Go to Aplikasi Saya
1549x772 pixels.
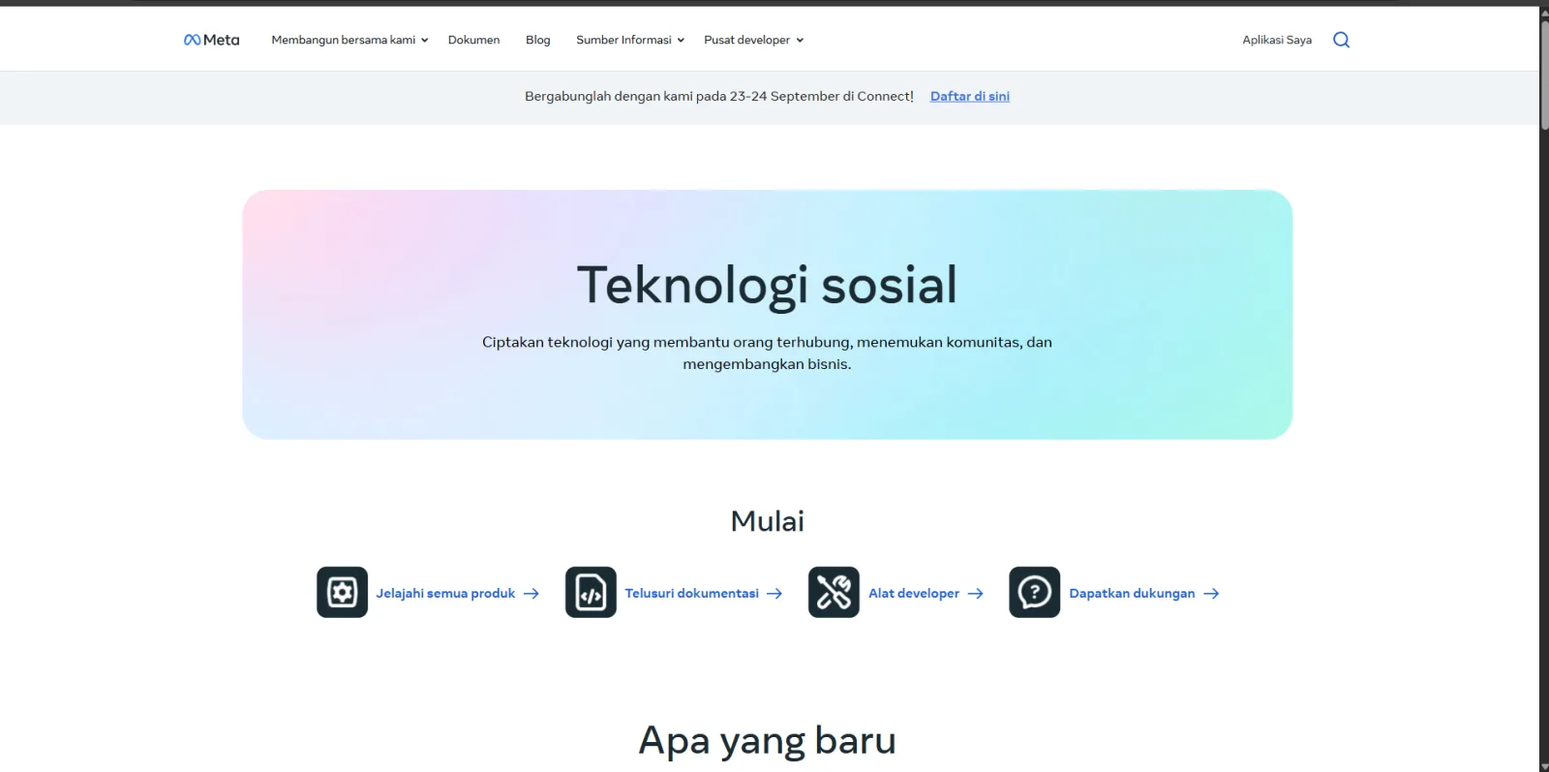tap(1277, 40)
